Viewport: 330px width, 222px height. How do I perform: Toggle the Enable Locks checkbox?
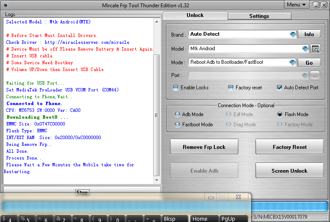point(175,88)
